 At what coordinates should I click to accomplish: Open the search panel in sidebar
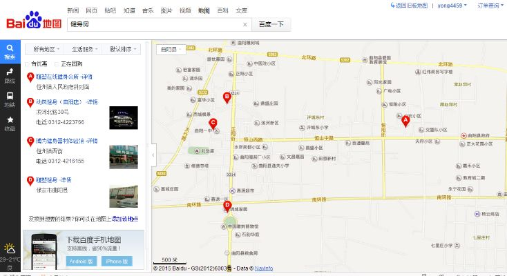(x=10, y=52)
